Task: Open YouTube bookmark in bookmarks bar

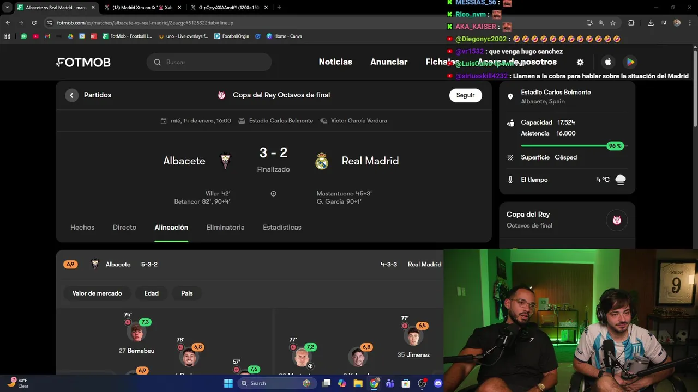Action: 35,36
